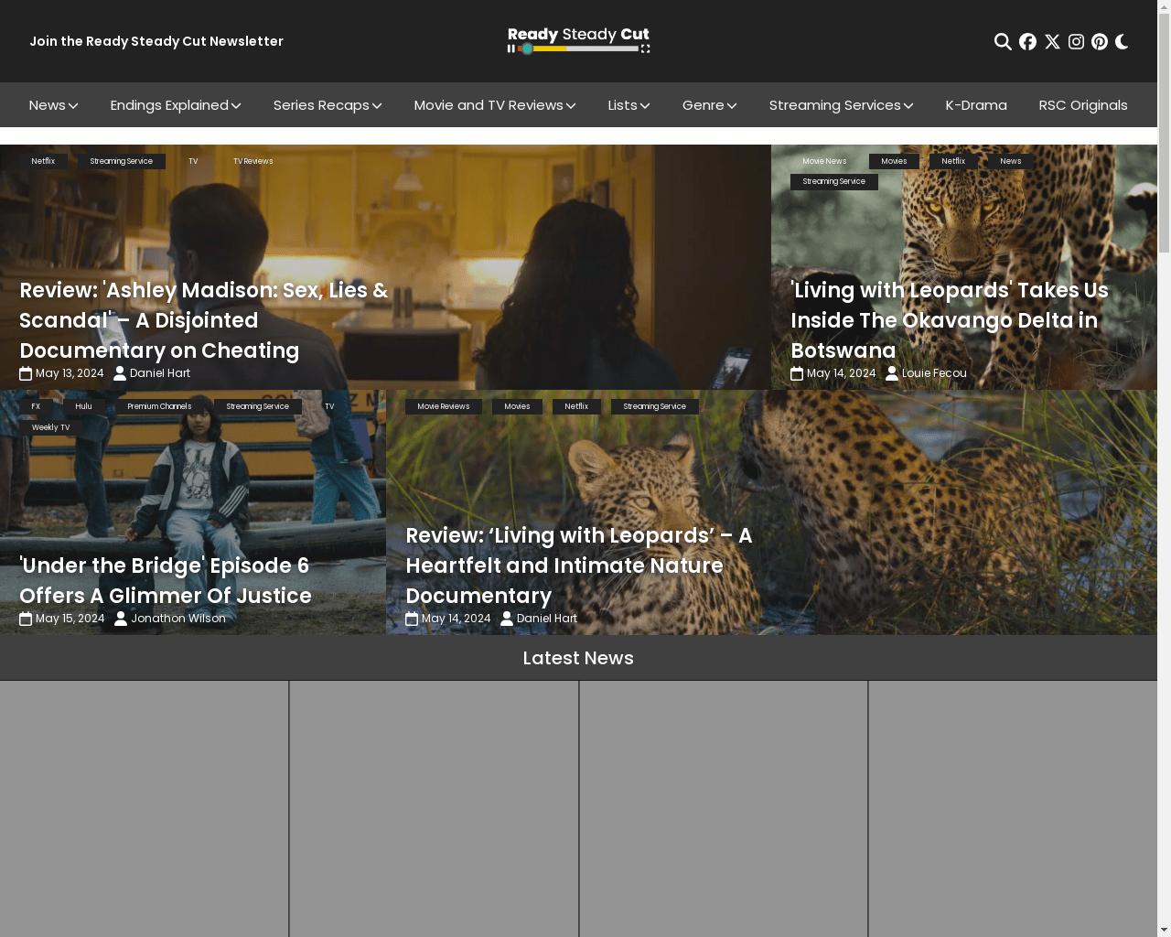Open the search icon in header
The image size is (1171, 937).
[1003, 42]
